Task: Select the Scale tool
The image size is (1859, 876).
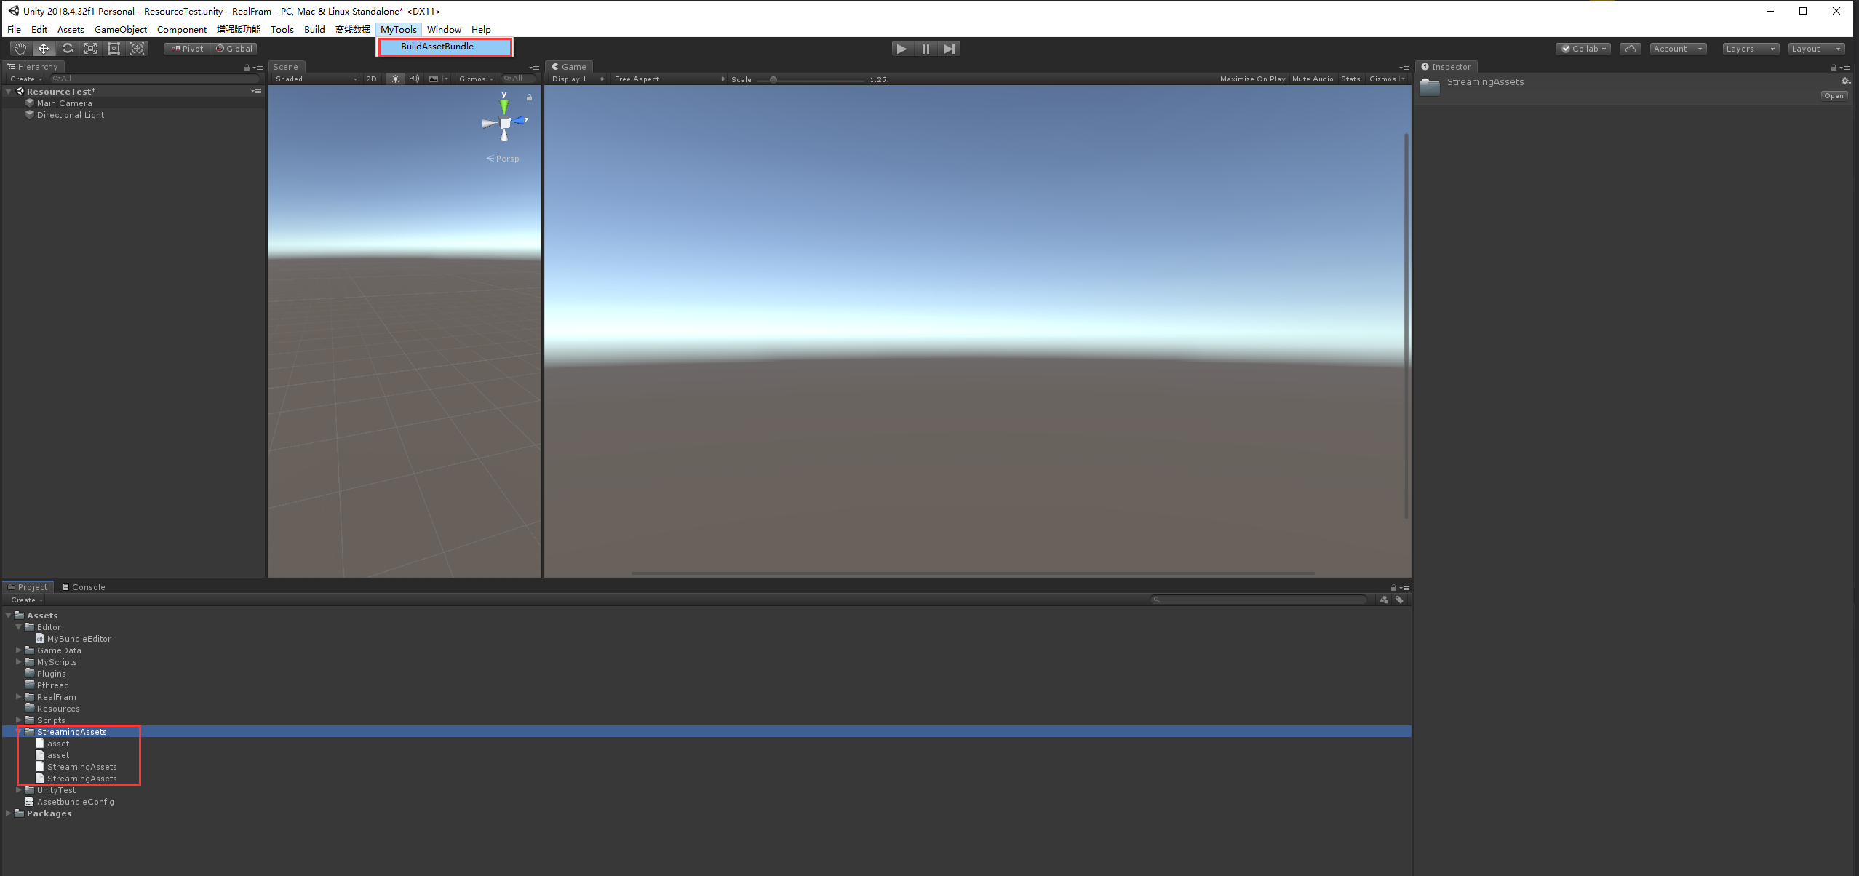Action: 90,49
